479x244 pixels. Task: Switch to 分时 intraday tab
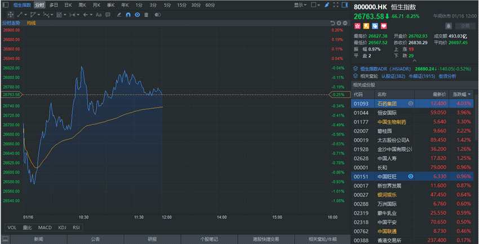tap(39, 5)
